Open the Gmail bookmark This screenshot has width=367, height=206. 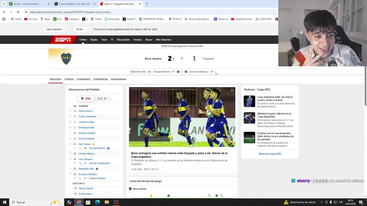tap(16, 19)
